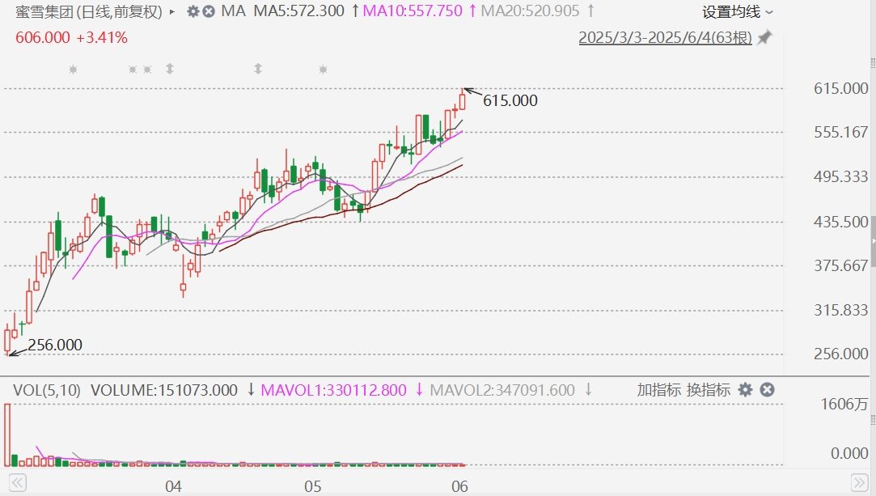
Task: Click the 375.667 price axis label
Action: click(x=840, y=265)
